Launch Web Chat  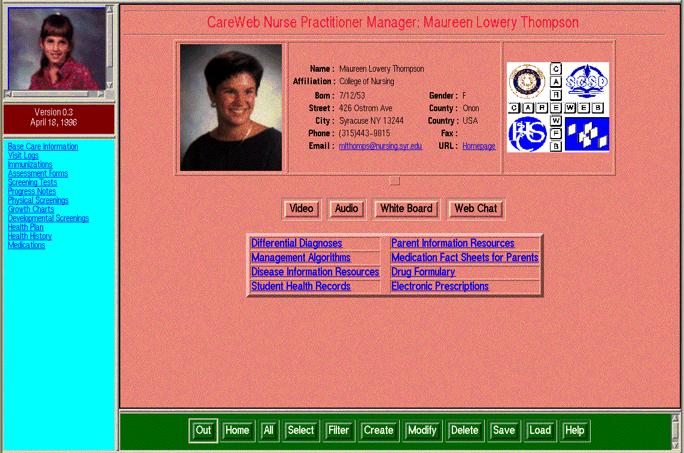click(x=476, y=209)
